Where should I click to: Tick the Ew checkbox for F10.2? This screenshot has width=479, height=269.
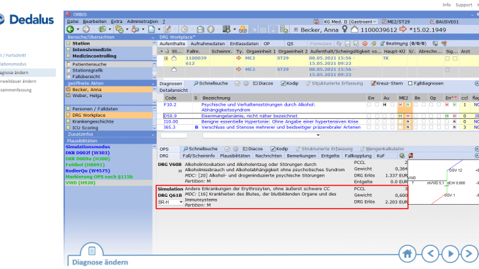tap(371, 105)
